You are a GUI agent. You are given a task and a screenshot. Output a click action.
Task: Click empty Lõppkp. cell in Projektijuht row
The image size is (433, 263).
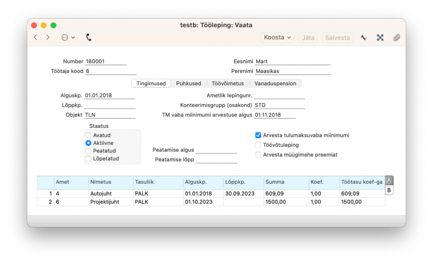243,202
